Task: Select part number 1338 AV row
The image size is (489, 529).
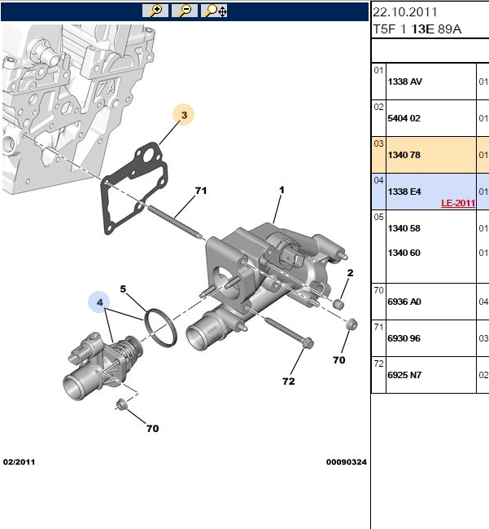Action: pyautogui.click(x=430, y=82)
